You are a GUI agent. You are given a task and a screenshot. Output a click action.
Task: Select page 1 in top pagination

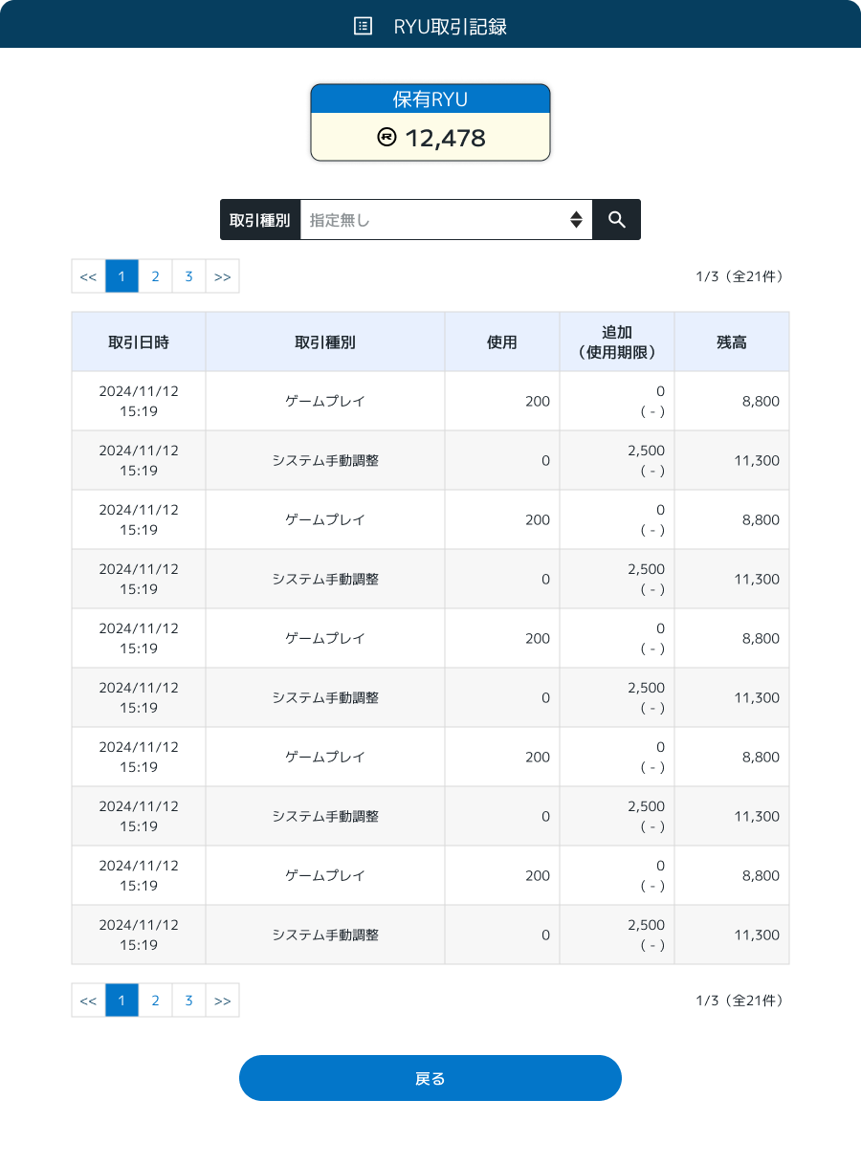[121, 276]
